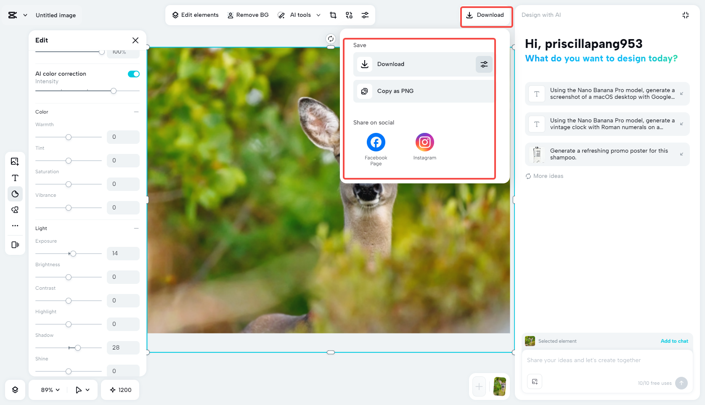
Task: Send the AI chat message
Action: pyautogui.click(x=681, y=383)
